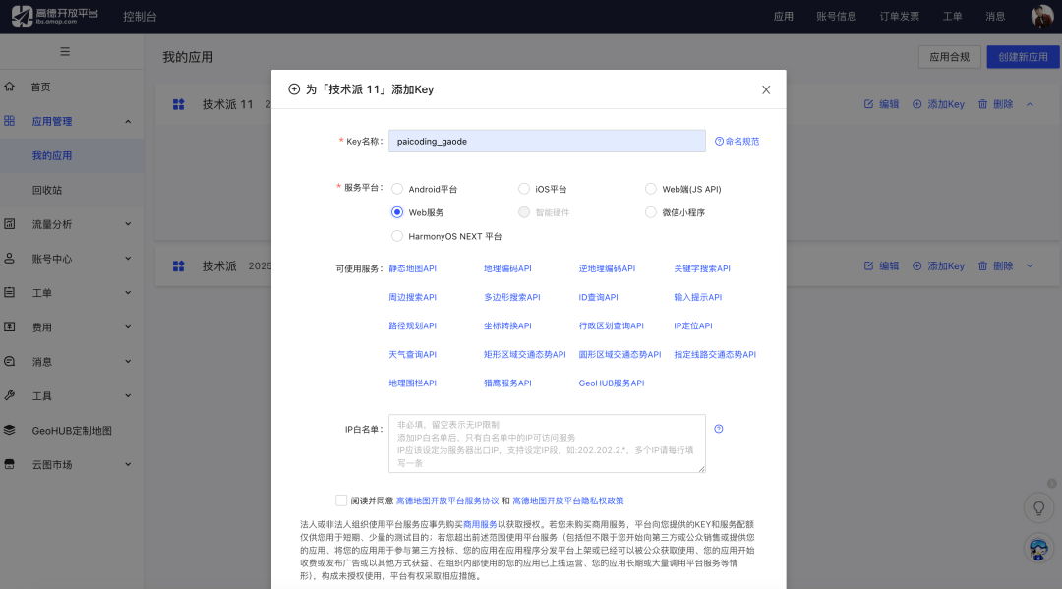Image resolution: width=1062 pixels, height=589 pixels.
Task: Click the 消息 chat bubble sidebar icon
Action: click(x=10, y=361)
